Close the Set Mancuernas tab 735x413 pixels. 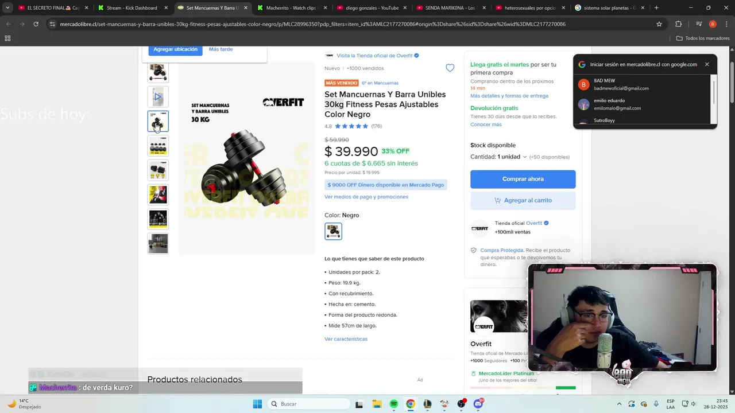[x=246, y=8]
